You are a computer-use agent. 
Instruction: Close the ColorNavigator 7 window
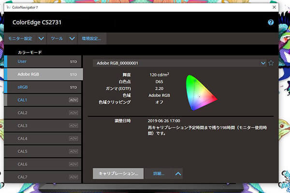point(274,7)
